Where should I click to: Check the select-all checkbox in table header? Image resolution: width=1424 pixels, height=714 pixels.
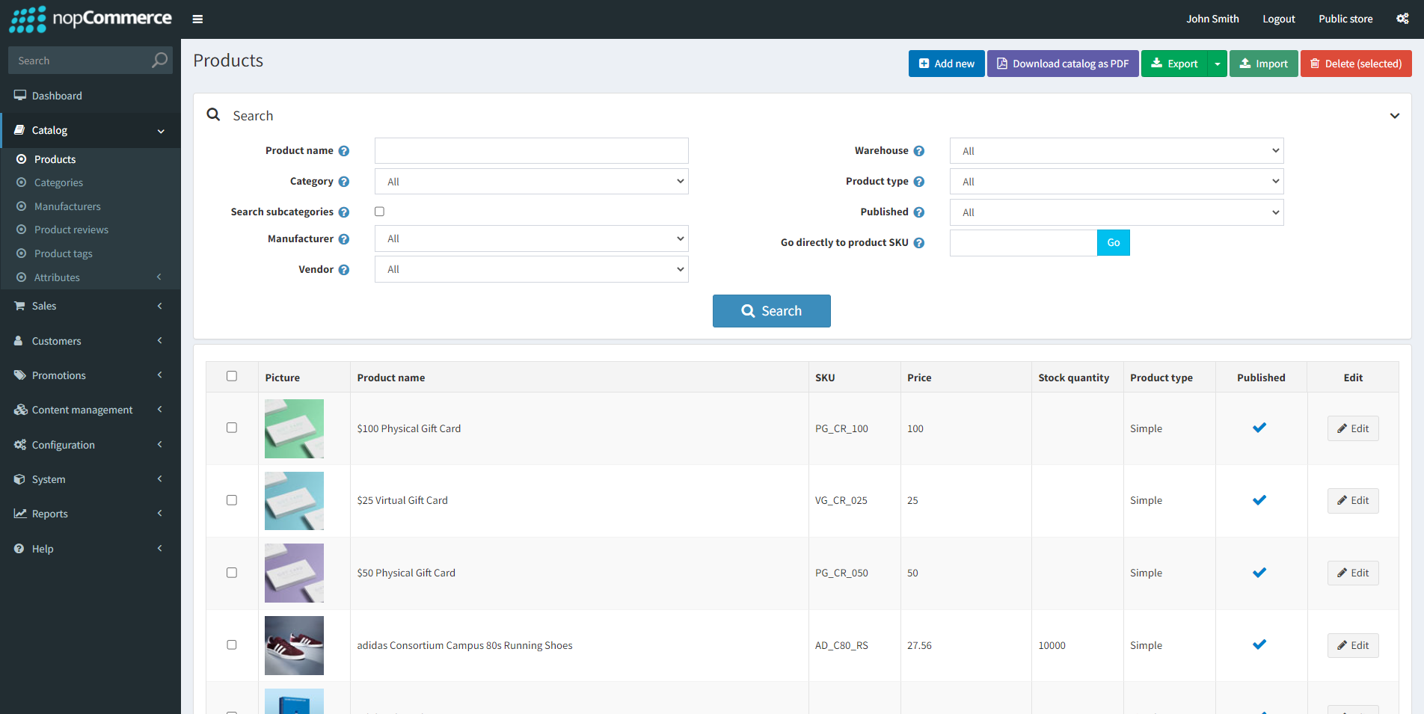232,376
